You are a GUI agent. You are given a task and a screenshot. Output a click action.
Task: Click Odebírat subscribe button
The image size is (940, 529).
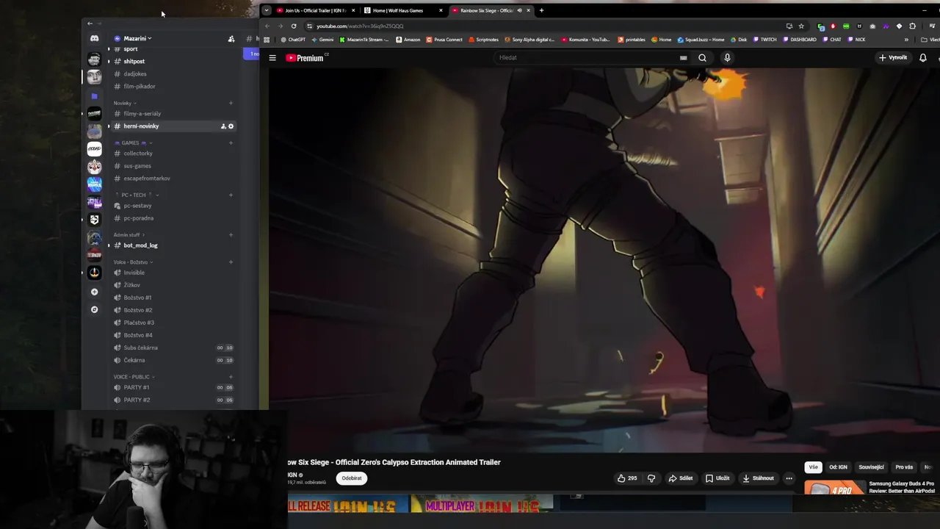[x=352, y=478]
